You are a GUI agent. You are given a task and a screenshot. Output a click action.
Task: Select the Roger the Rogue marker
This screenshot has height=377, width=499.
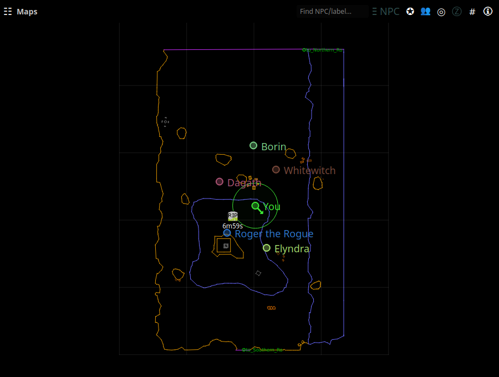point(227,233)
